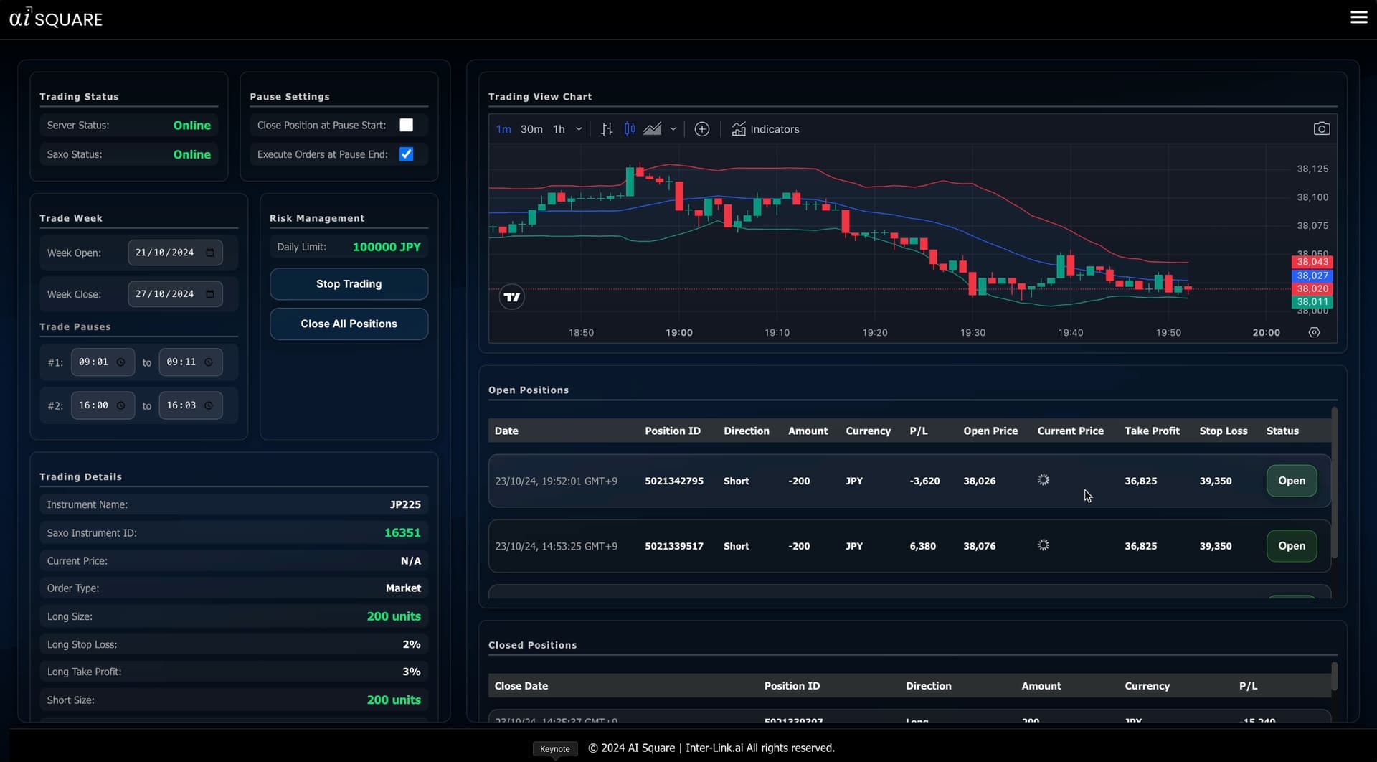The height and width of the screenshot is (762, 1377).
Task: Add compare symbol with plus icon
Action: click(x=702, y=129)
